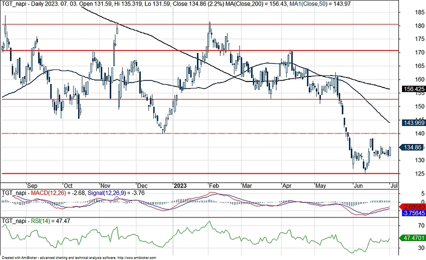This screenshot has height=260, width=426.
Task: Click the 175 price axis label
Action: tap(420, 39)
